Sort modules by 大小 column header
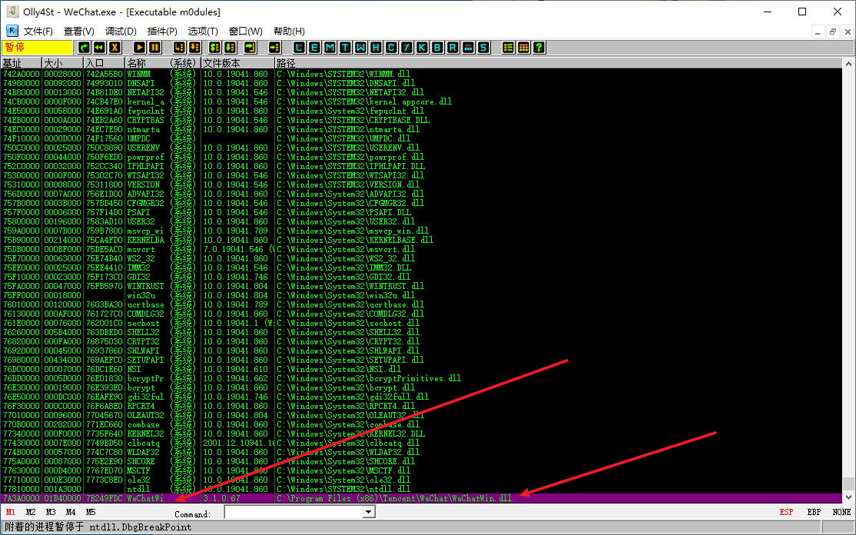The height and width of the screenshot is (535, 856). tap(63, 63)
